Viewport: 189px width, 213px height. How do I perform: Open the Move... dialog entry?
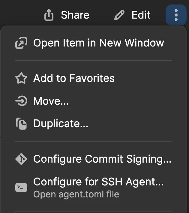pyautogui.click(x=94, y=101)
